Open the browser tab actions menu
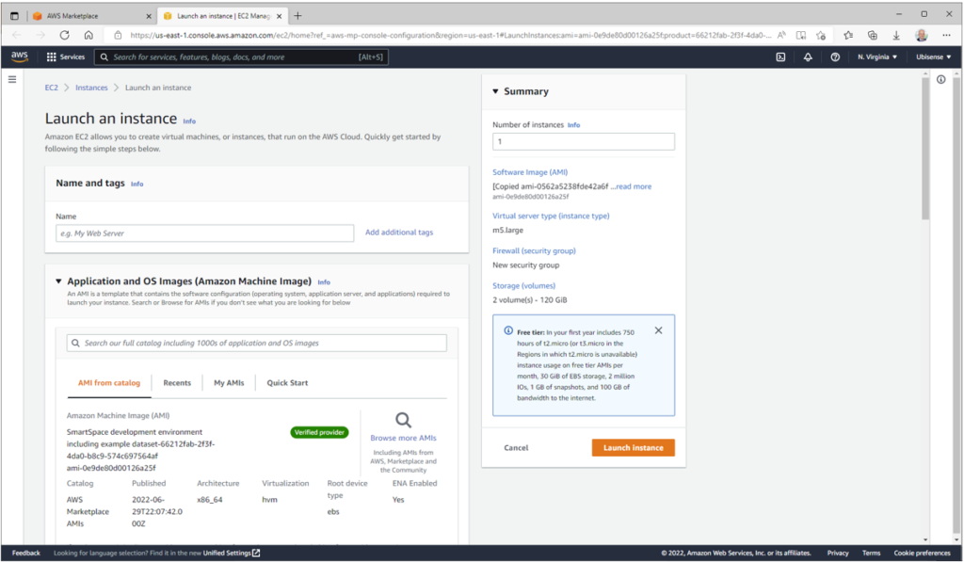The image size is (964, 562). coord(14,16)
